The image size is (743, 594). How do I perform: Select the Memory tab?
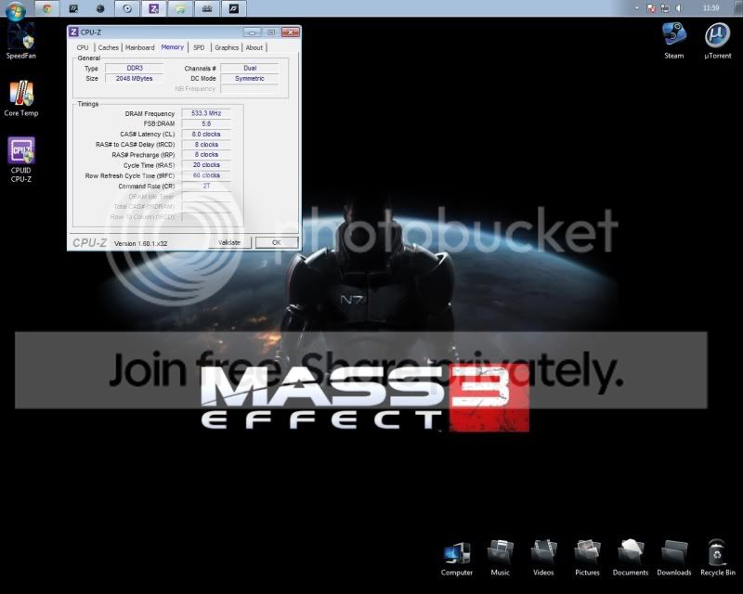click(x=172, y=47)
